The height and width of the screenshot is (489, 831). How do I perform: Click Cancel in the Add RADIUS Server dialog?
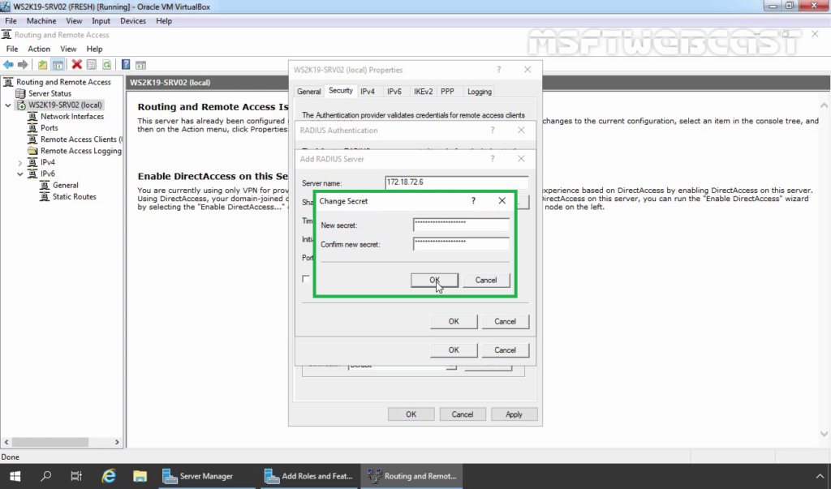pos(505,322)
